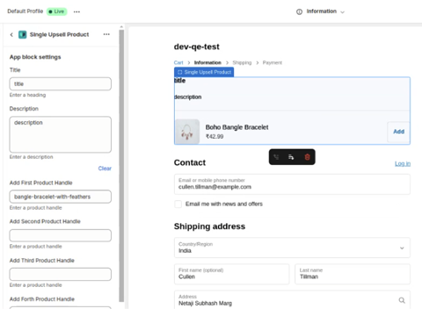Image resolution: width=422 pixels, height=316 pixels.
Task: Click the Log in link
Action: tap(403, 163)
